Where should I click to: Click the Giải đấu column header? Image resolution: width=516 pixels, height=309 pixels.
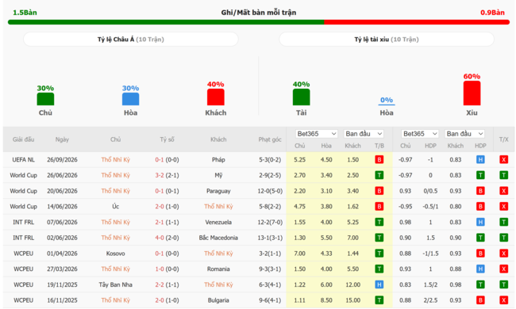pyautogui.click(x=23, y=139)
